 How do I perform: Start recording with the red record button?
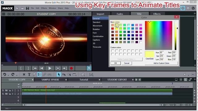click(x=71, y=68)
